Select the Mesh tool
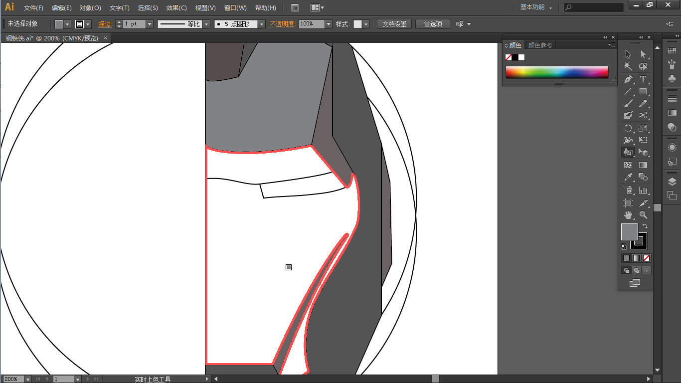 [628, 165]
